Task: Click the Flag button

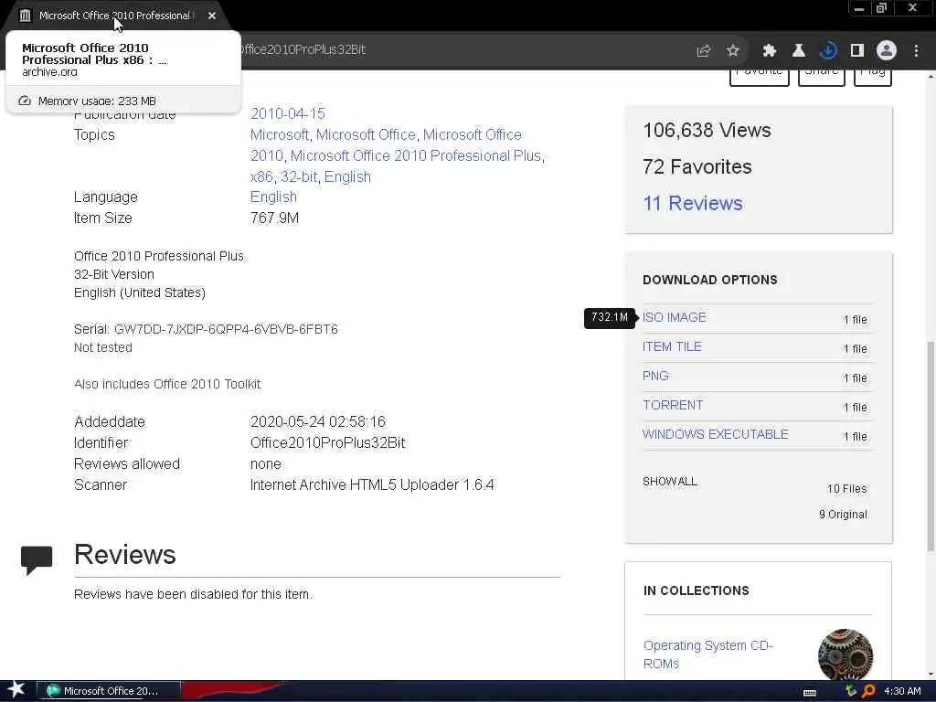Action: tap(873, 76)
